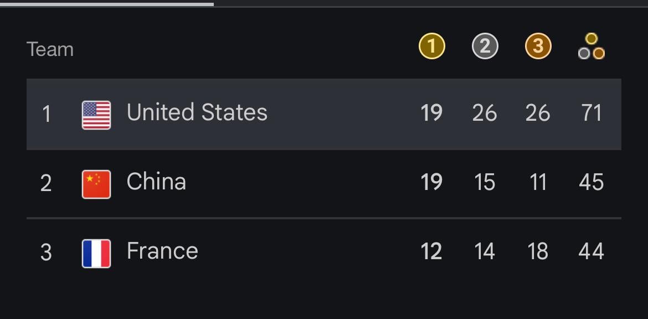
Task: Click the France flag icon
Action: (x=96, y=254)
